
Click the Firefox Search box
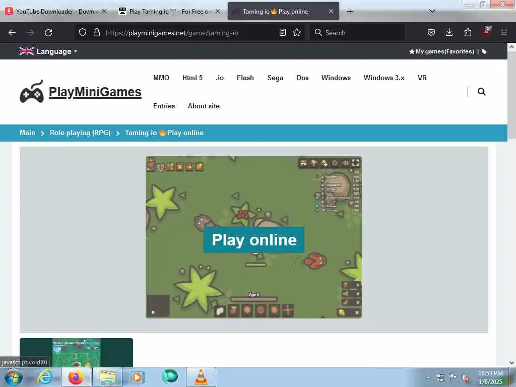[357, 33]
